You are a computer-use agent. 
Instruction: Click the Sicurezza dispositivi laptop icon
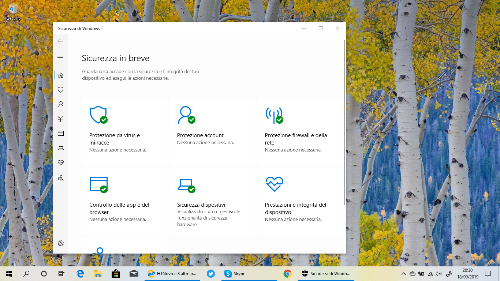[x=186, y=185]
